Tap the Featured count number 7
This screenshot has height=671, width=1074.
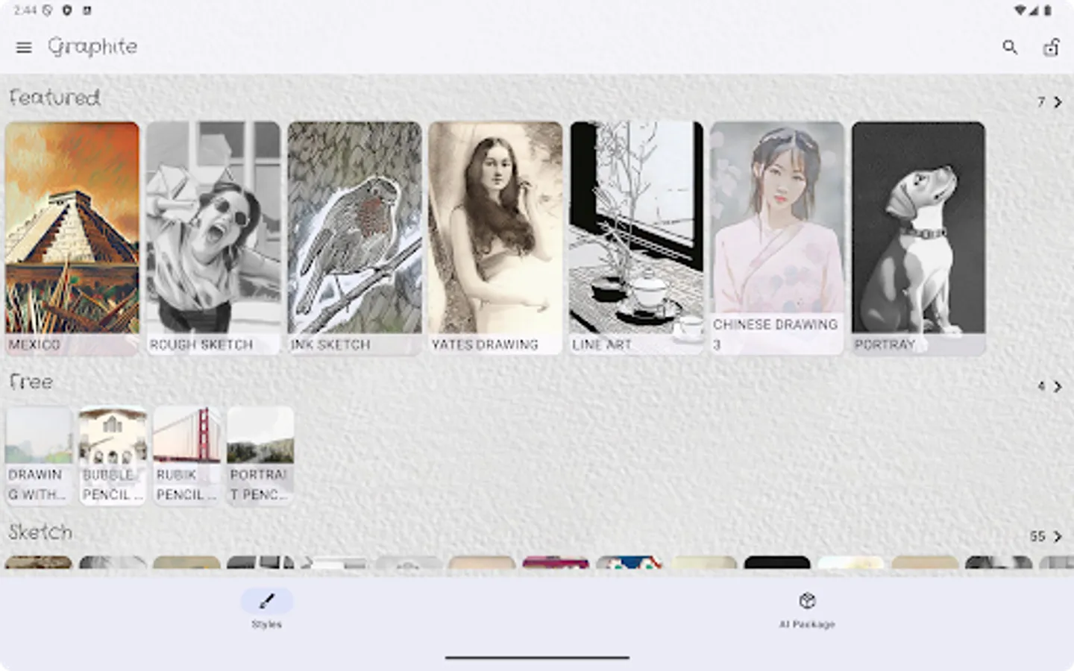pyautogui.click(x=1041, y=101)
